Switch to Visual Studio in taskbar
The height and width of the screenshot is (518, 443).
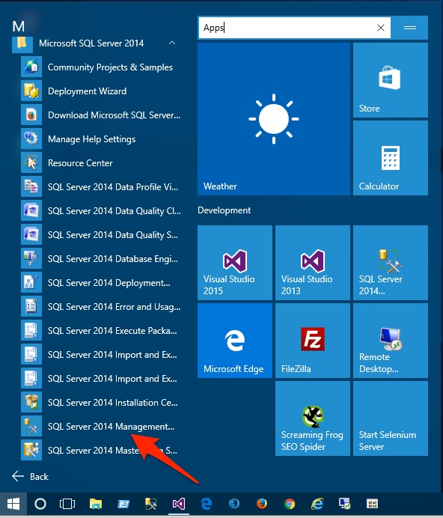[178, 504]
